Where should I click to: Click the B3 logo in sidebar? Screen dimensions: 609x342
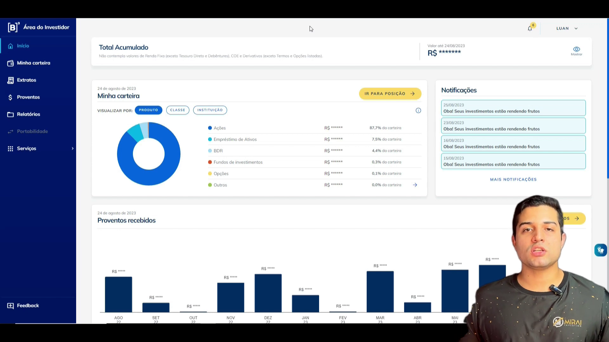(13, 27)
